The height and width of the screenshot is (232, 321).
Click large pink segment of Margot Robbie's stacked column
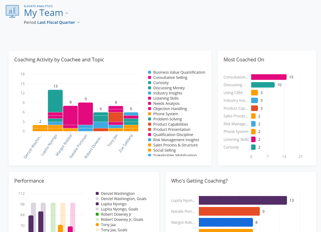click(x=70, y=115)
